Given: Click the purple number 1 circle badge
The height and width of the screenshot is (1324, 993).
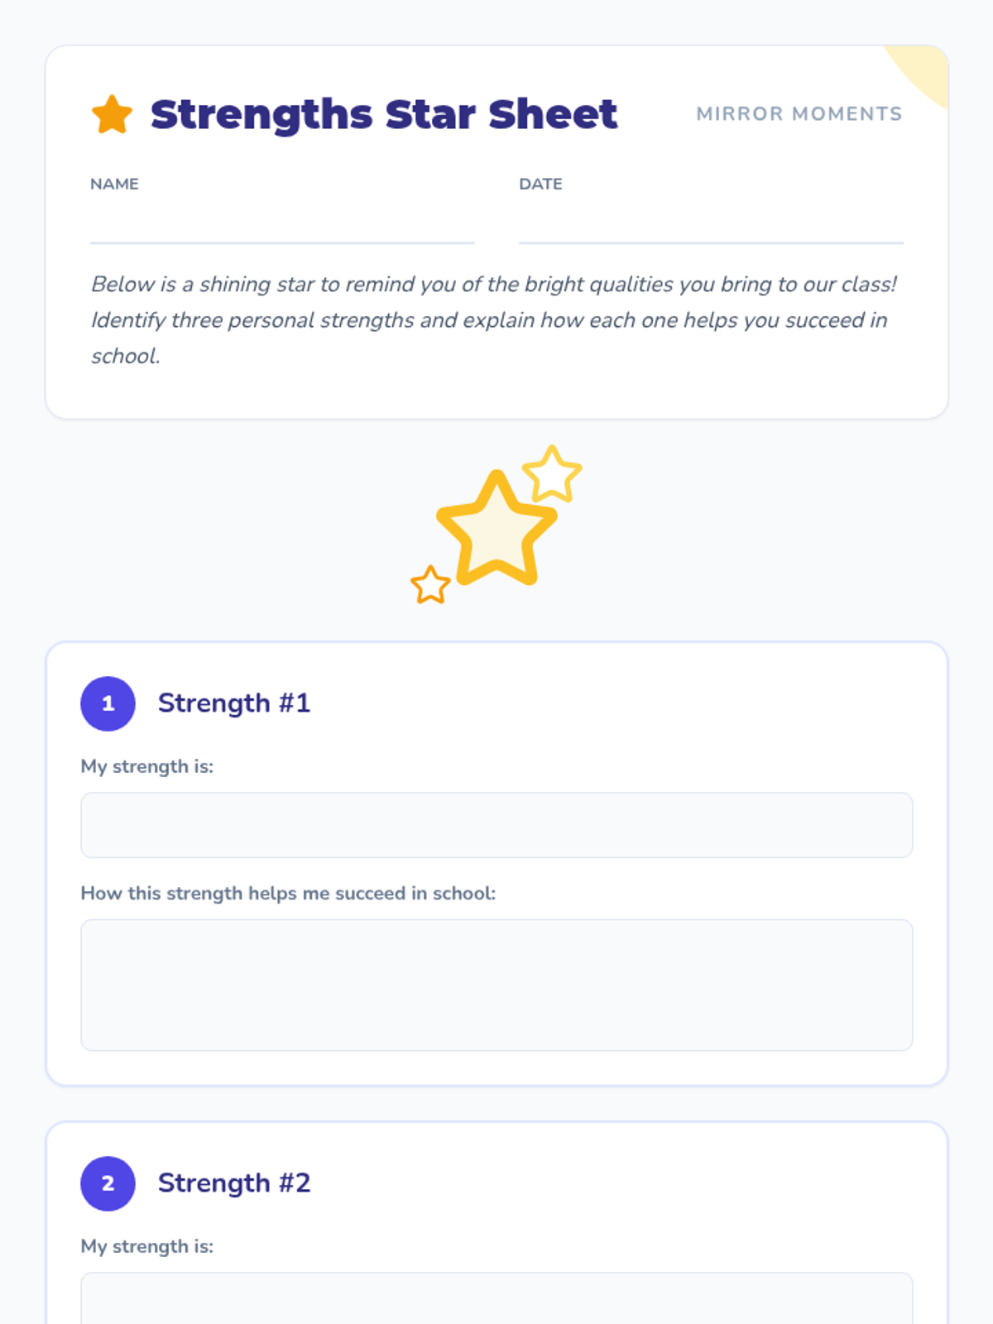Looking at the screenshot, I should [108, 703].
